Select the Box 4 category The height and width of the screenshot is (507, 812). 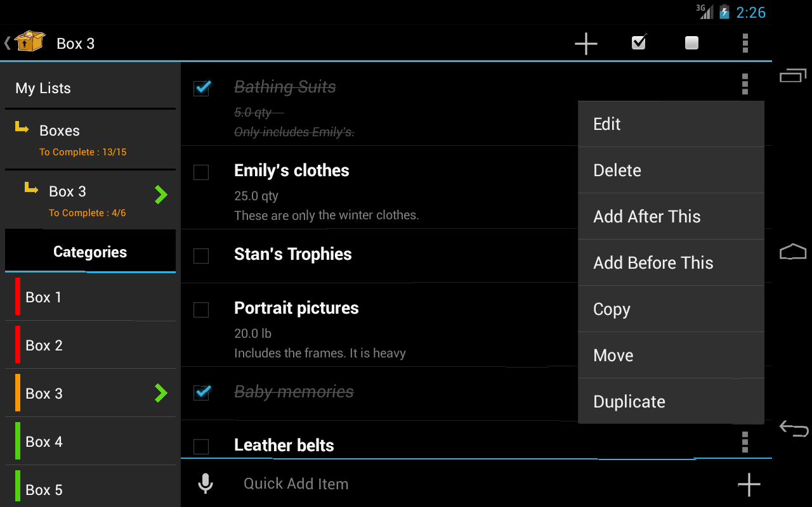(x=44, y=442)
